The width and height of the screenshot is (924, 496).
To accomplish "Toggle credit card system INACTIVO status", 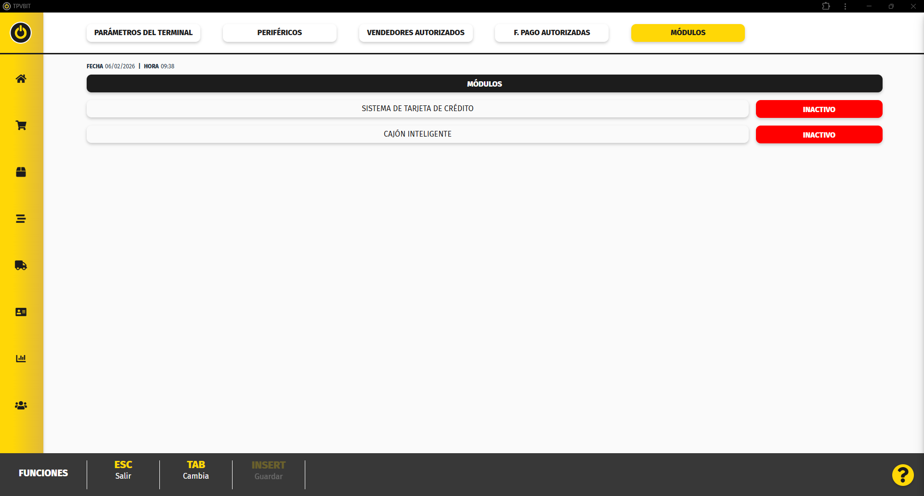I will [819, 109].
